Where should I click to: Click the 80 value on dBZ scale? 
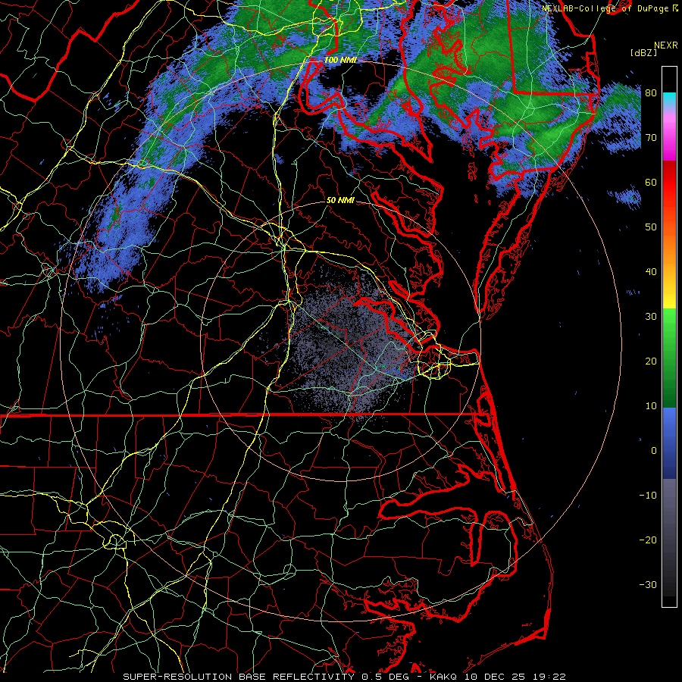point(651,93)
